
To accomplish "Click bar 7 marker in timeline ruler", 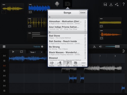I will (100, 56).
